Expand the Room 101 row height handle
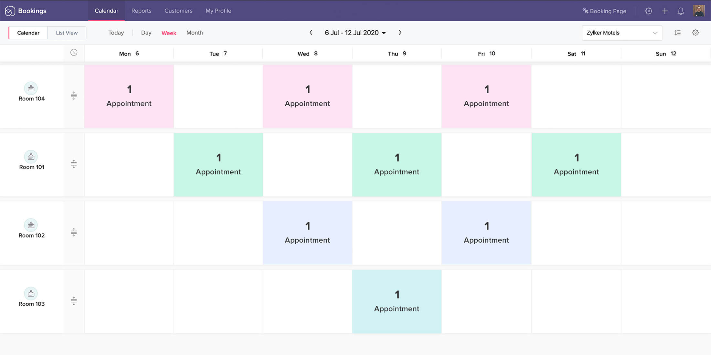This screenshot has height=355, width=711. pyautogui.click(x=74, y=164)
